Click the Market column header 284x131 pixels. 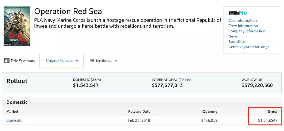coord(12,112)
